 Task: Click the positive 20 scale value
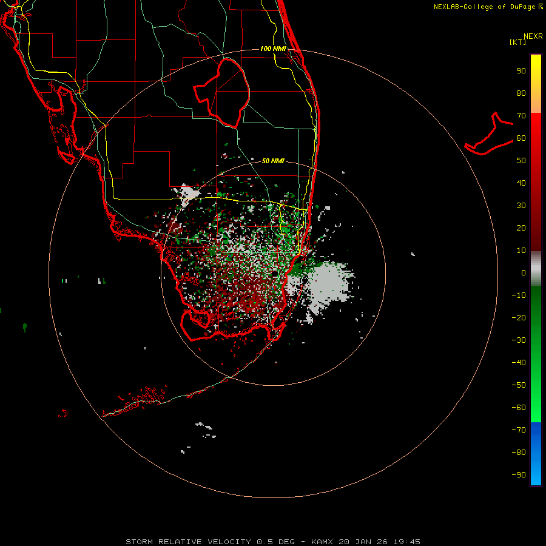click(521, 228)
